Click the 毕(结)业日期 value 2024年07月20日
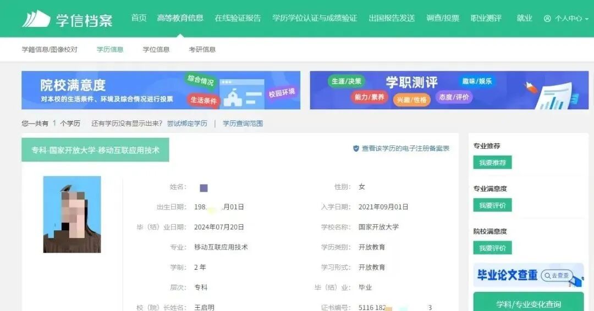 click(219, 227)
